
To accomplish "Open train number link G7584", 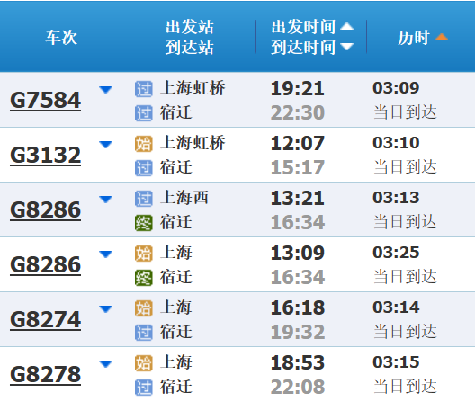I will click(x=46, y=101).
